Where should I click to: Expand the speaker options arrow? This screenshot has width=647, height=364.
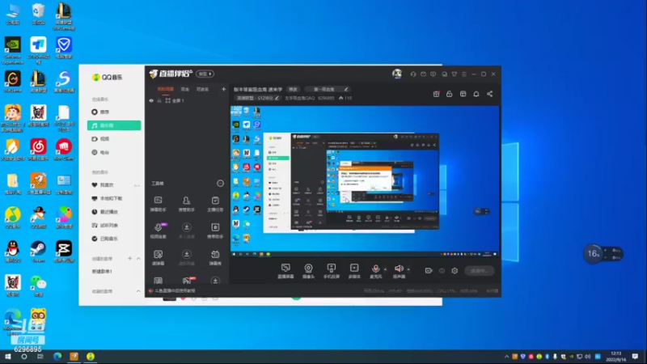(x=408, y=269)
